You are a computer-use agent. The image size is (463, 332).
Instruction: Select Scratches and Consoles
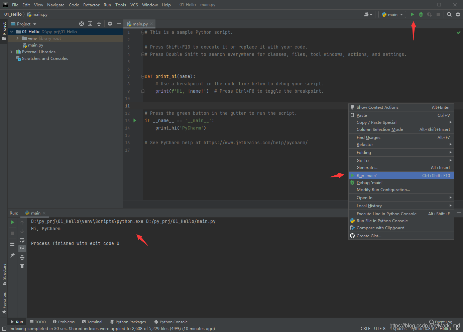(45, 59)
